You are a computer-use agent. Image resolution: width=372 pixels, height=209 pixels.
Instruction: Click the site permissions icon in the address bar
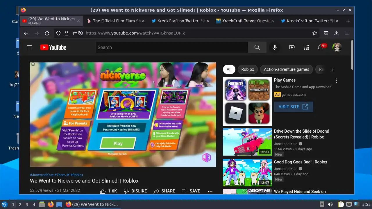click(74, 33)
